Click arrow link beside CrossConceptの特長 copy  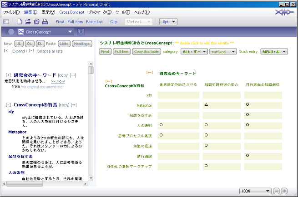(74, 105)
